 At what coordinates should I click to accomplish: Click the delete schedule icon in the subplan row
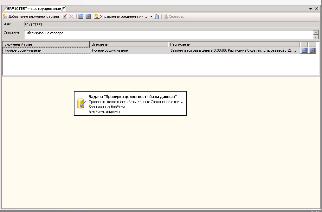click(x=312, y=50)
